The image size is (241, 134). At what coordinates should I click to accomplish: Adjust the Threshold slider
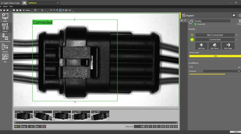click(226, 74)
